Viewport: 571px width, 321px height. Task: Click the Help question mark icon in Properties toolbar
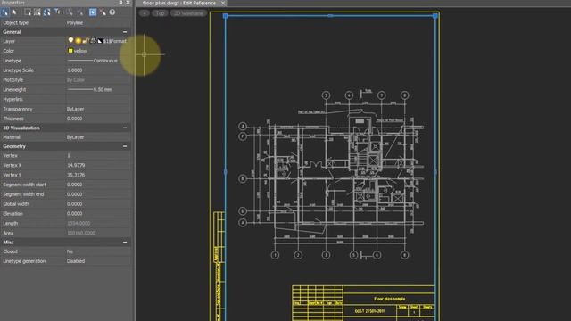pos(112,12)
